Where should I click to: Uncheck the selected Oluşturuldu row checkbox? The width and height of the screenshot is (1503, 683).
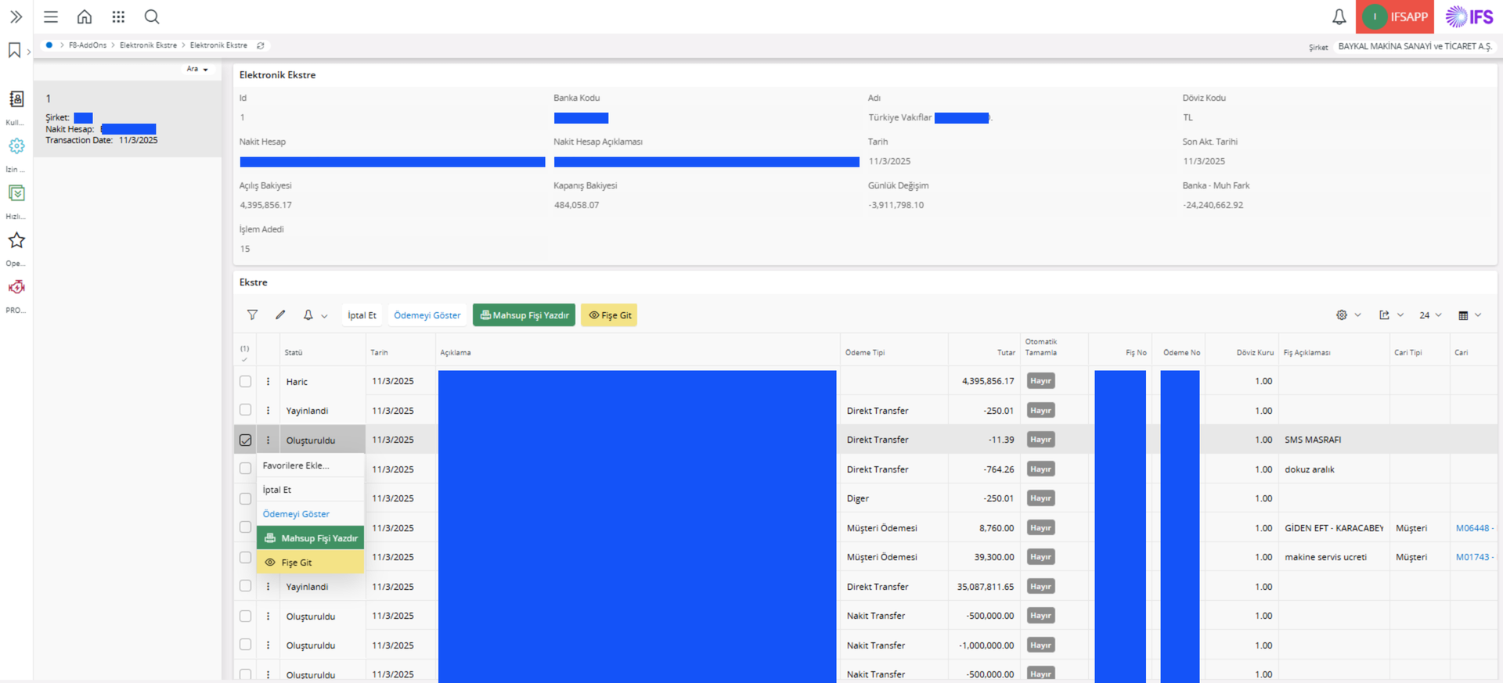click(x=246, y=440)
